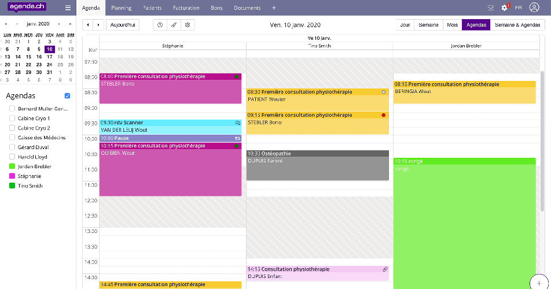Viewport: 551px width, 289px height.
Task: Open settings gear with notification badge
Action: tap(504, 8)
